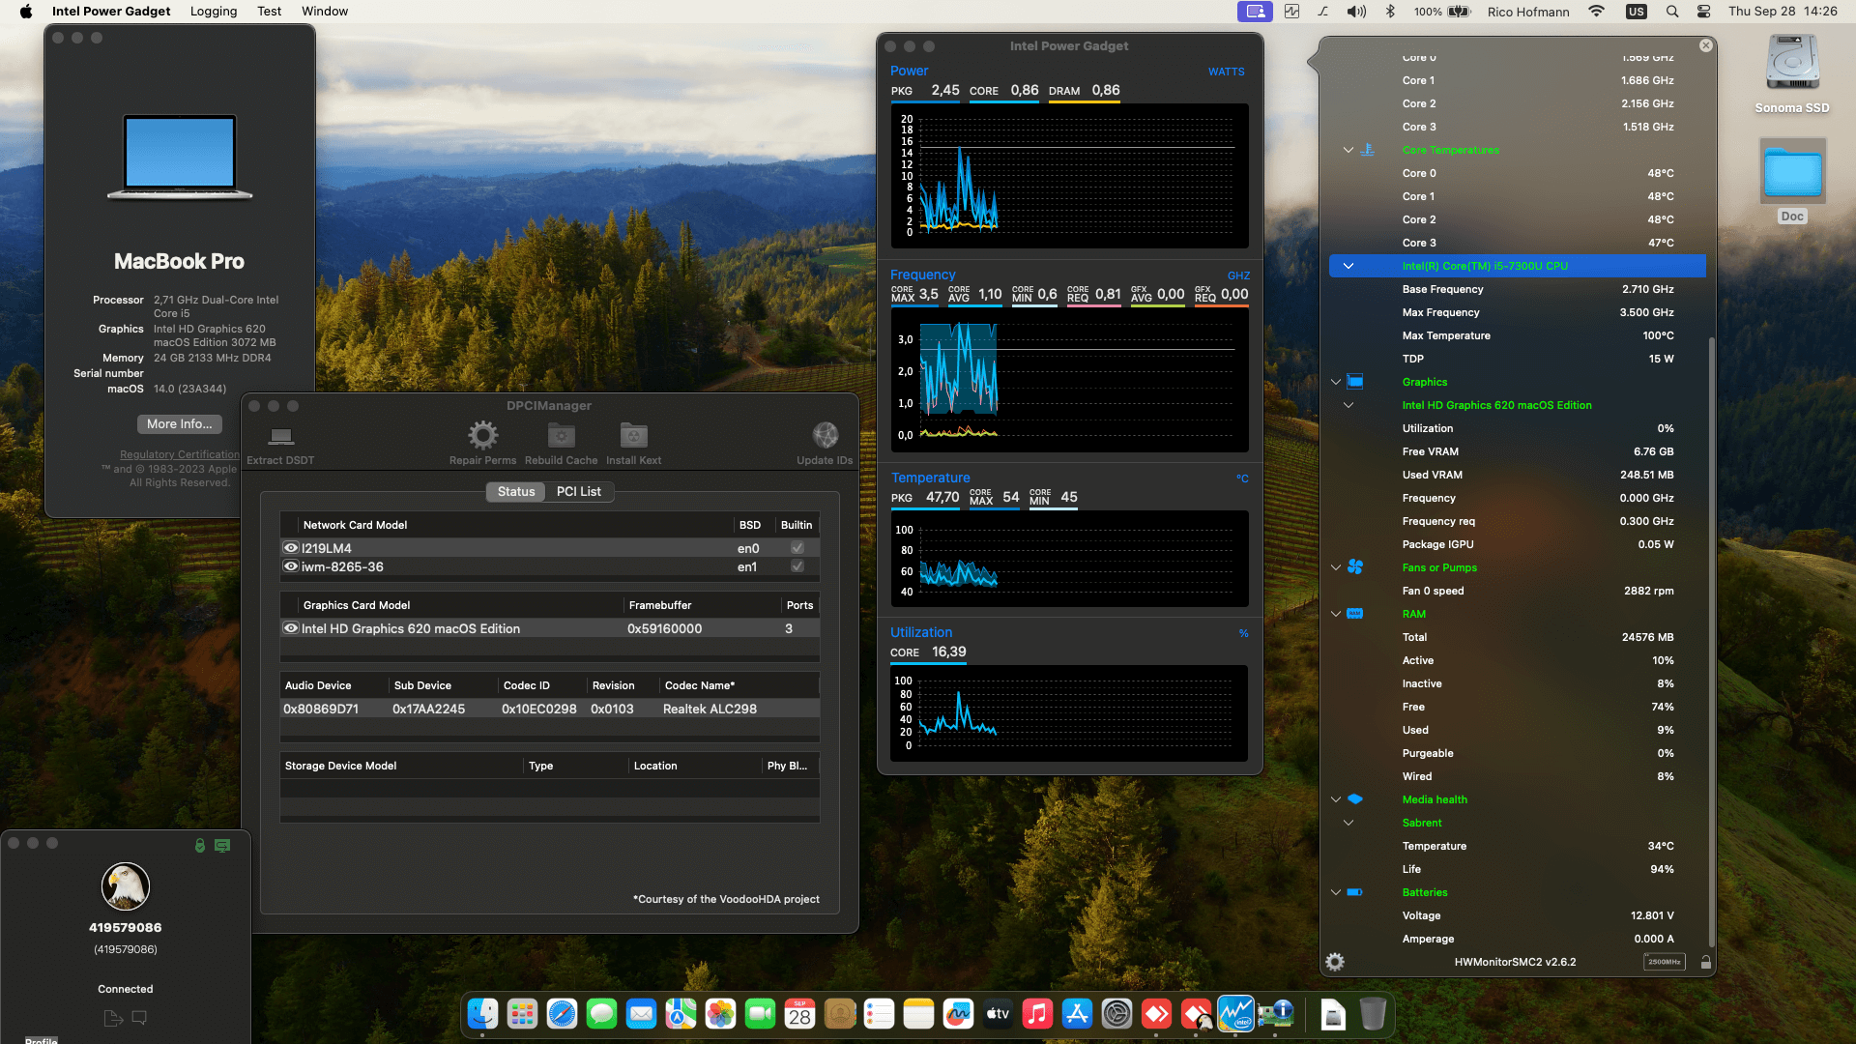1856x1044 pixels.
Task: Collapse Intel HD Graphics 620 macOS Edition subtree
Action: (1348, 405)
